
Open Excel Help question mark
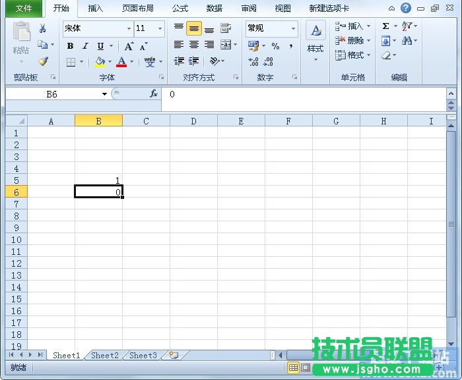(406, 8)
